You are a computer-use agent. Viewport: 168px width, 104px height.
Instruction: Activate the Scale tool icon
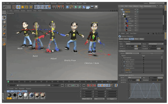click(22, 7)
